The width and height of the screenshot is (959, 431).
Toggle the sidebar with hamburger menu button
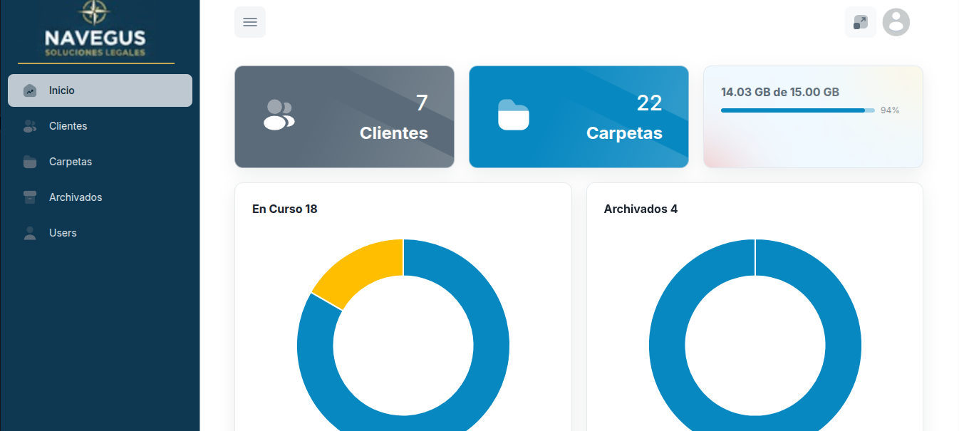[250, 22]
